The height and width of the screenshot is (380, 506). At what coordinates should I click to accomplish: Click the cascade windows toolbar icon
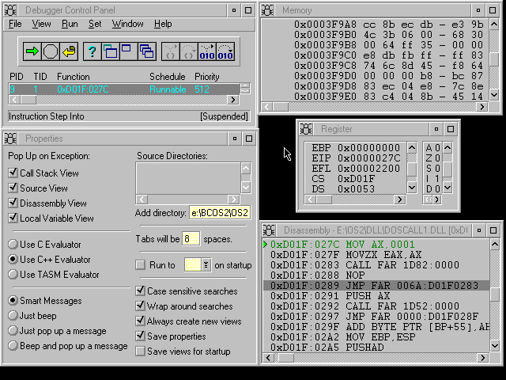tap(146, 51)
